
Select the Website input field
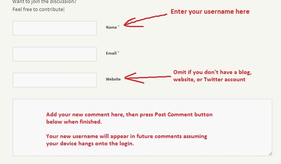(54, 80)
